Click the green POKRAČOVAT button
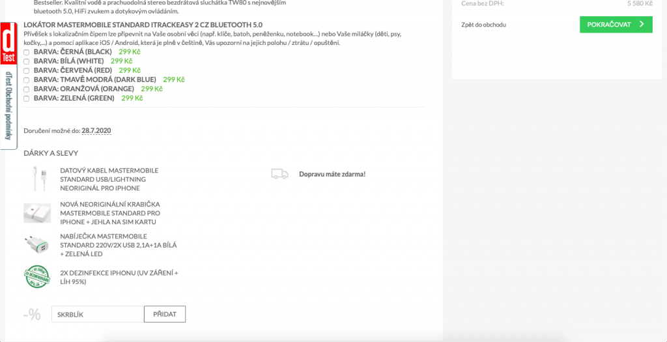This screenshot has height=342, width=667. 616,25
